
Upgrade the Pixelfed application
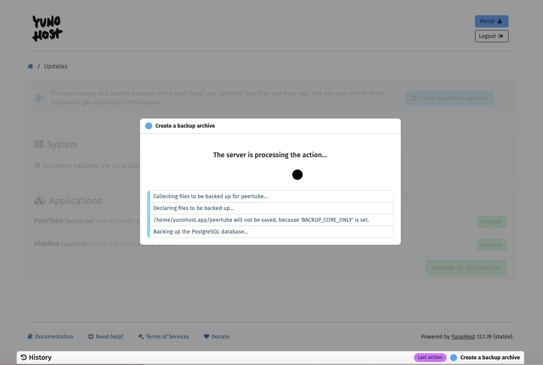491,245
